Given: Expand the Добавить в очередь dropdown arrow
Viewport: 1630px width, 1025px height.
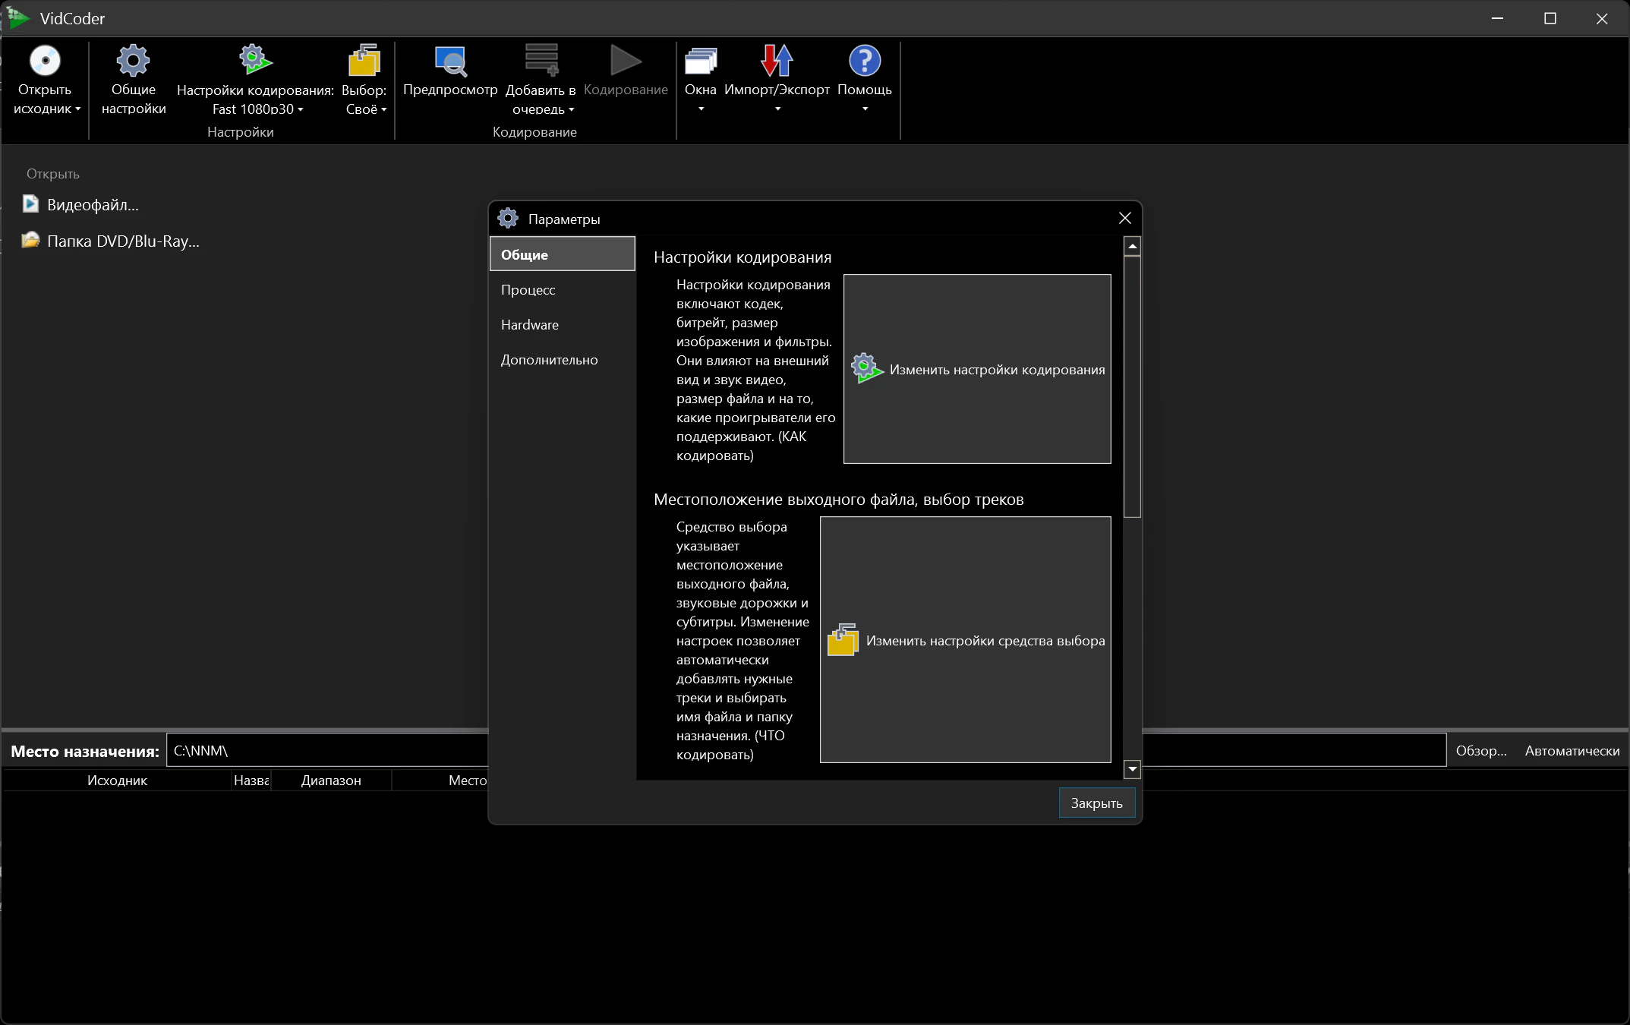Looking at the screenshot, I should (571, 110).
